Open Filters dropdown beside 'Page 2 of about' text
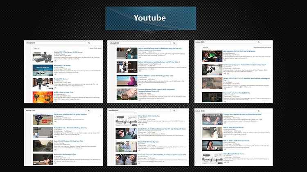 [x=205, y=48]
